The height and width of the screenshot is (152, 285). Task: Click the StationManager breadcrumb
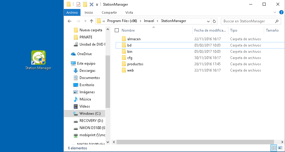(x=174, y=21)
